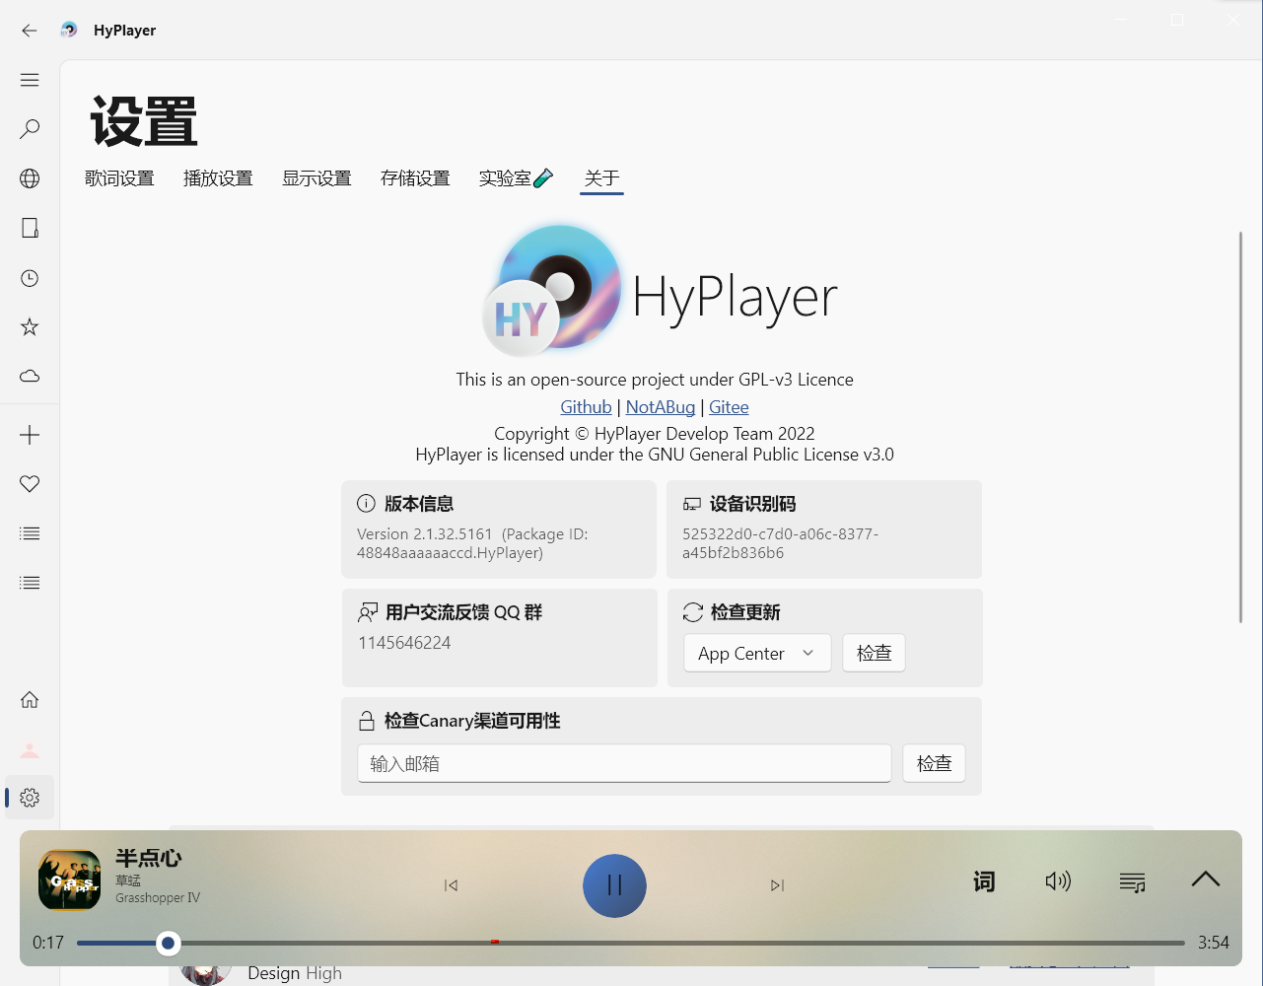Select the globe browse icon in sidebar
Screen dimensions: 1263x986
coord(30,178)
